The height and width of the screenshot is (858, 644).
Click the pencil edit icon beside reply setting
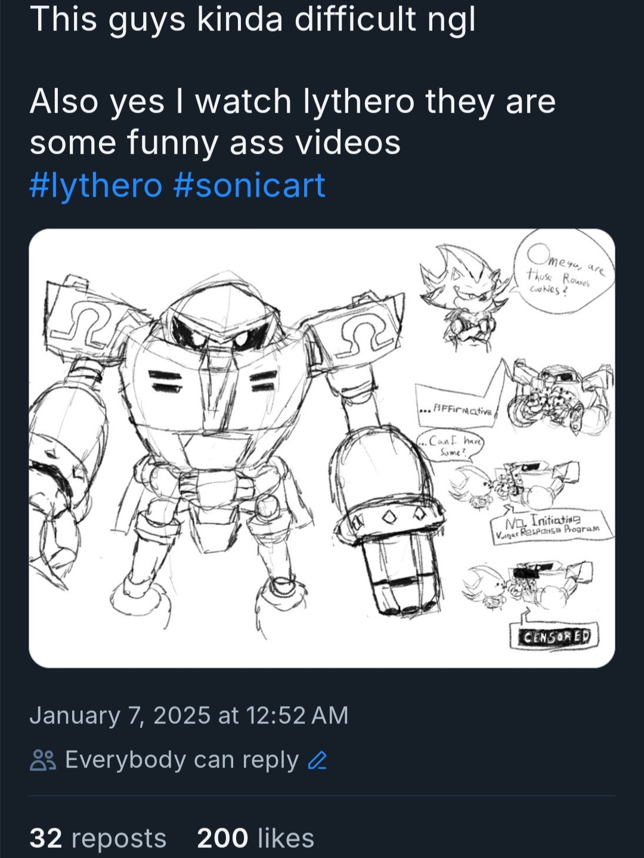[317, 760]
